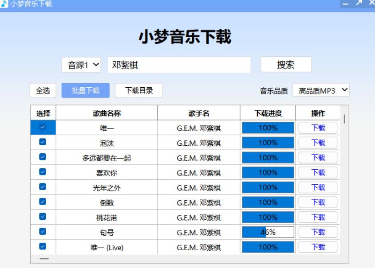The height and width of the screenshot is (268, 375).
Task: Select the song row 多远都要在一起
Action: (x=107, y=157)
